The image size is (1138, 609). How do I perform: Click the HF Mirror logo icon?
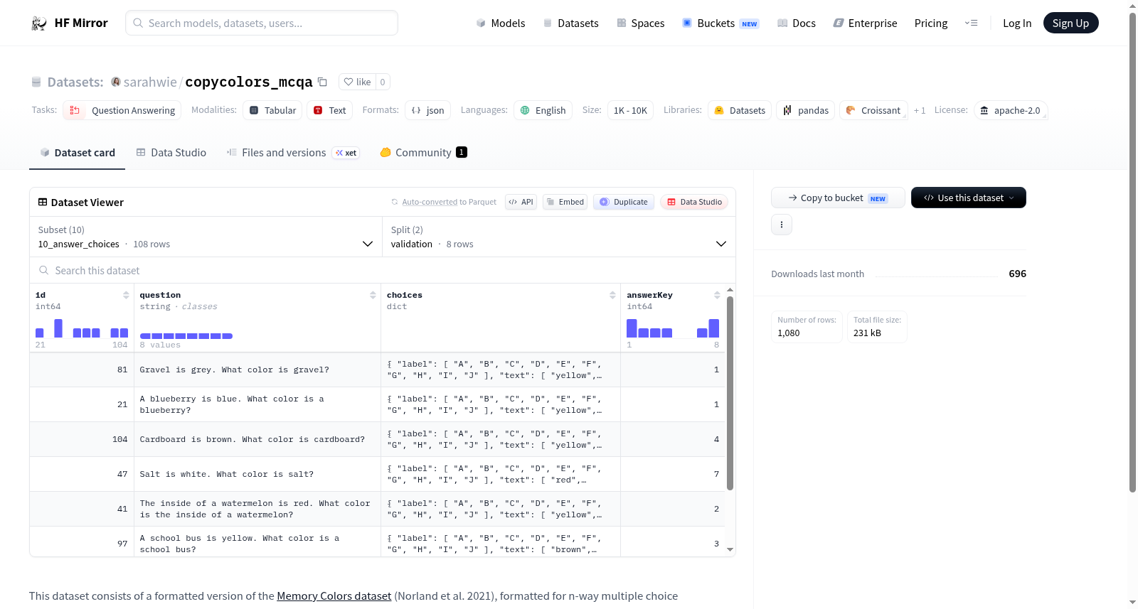coord(39,23)
